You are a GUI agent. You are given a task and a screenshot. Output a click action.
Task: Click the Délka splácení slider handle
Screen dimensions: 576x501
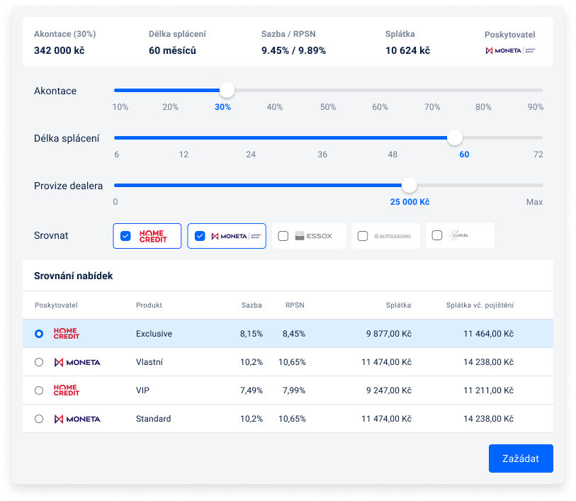[x=455, y=137]
